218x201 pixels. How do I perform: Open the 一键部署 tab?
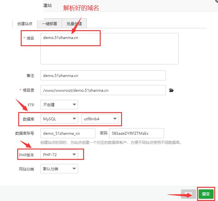[x=50, y=24]
